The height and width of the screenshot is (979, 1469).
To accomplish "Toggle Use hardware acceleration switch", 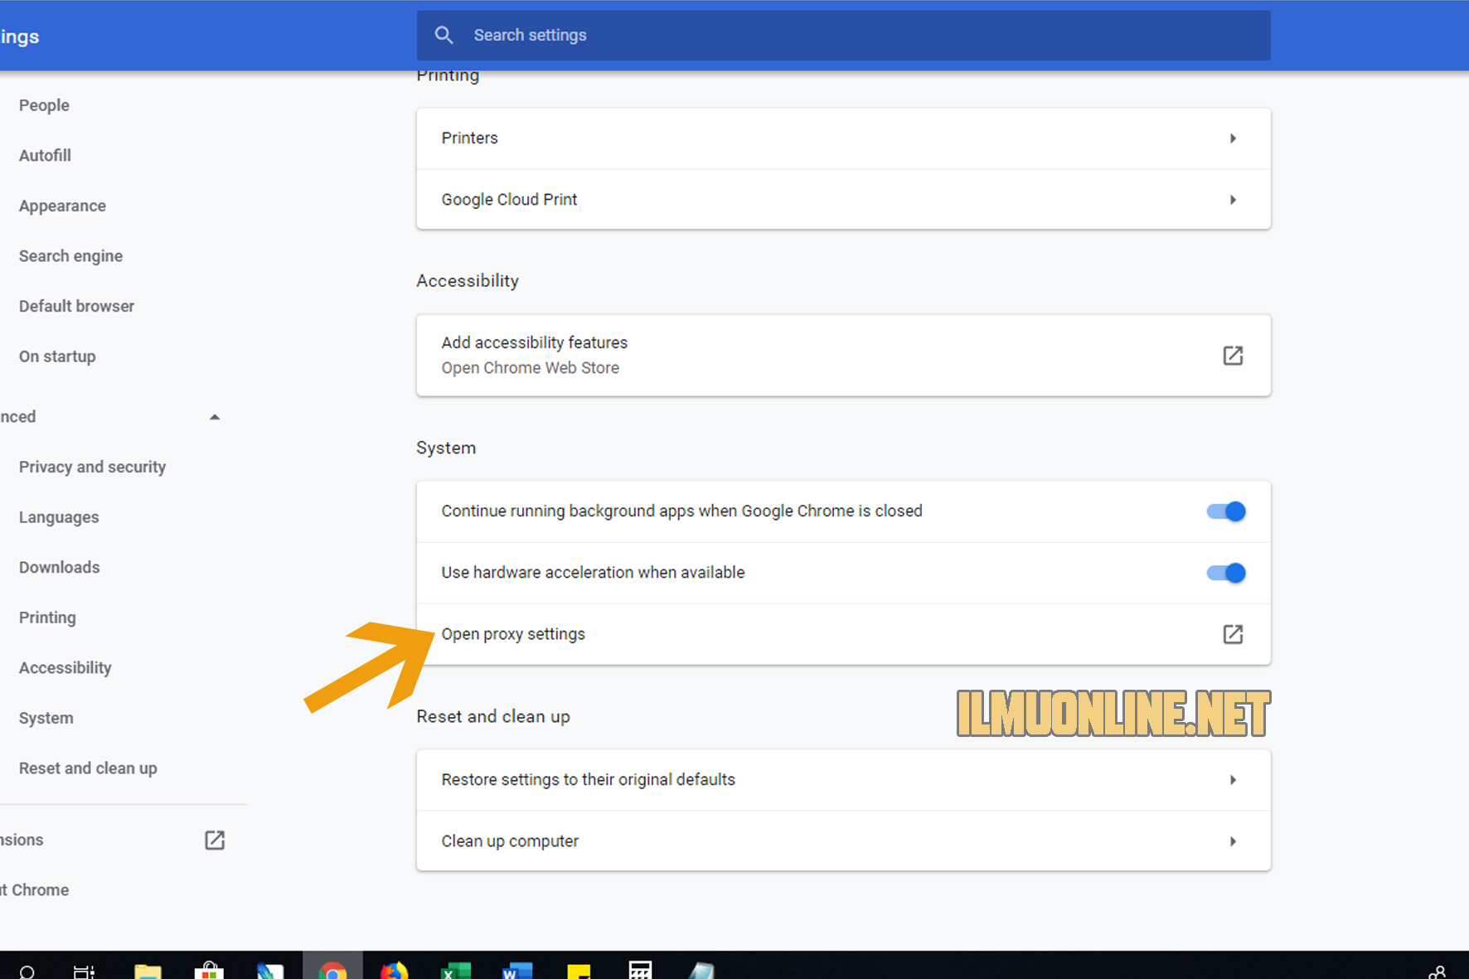I will [1226, 573].
